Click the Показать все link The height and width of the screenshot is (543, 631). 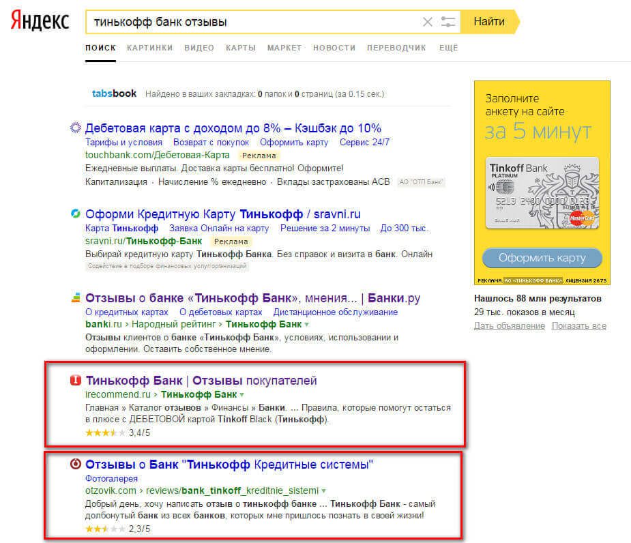point(579,325)
